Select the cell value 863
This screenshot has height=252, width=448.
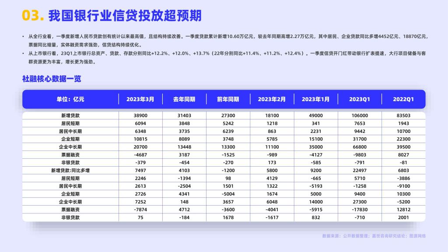click(x=272, y=131)
